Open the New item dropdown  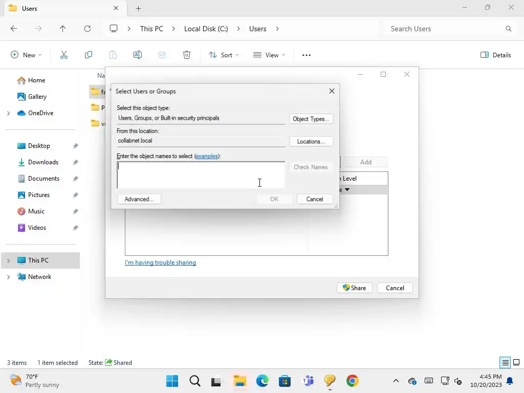point(27,55)
